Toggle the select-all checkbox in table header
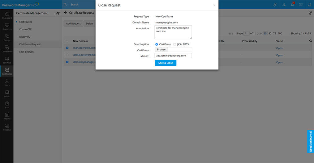Image resolution: width=314 pixels, height=163 pixels. (x=67, y=41)
